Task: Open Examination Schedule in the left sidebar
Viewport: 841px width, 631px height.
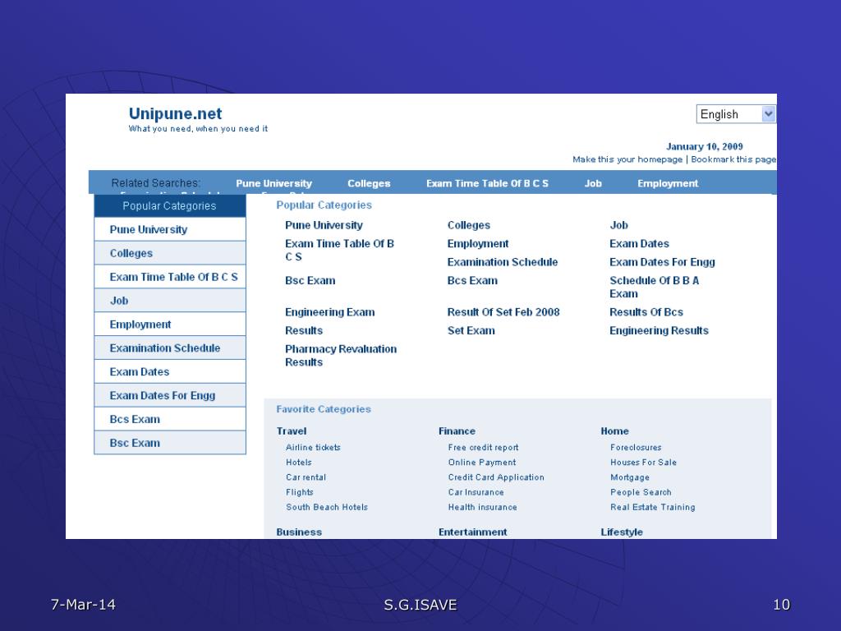Action: coord(170,348)
